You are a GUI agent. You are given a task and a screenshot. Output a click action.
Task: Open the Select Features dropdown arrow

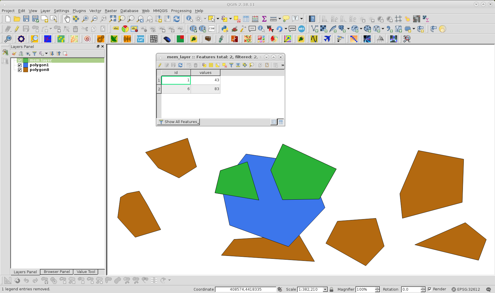pyautogui.click(x=218, y=19)
